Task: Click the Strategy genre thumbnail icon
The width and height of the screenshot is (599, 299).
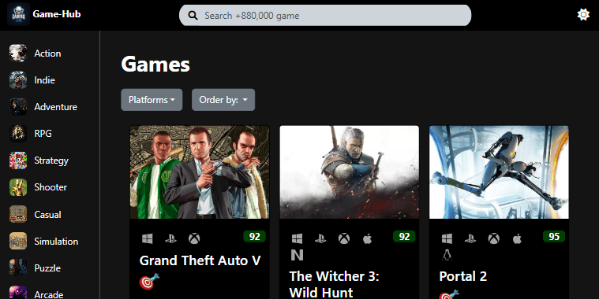Action: 18,161
